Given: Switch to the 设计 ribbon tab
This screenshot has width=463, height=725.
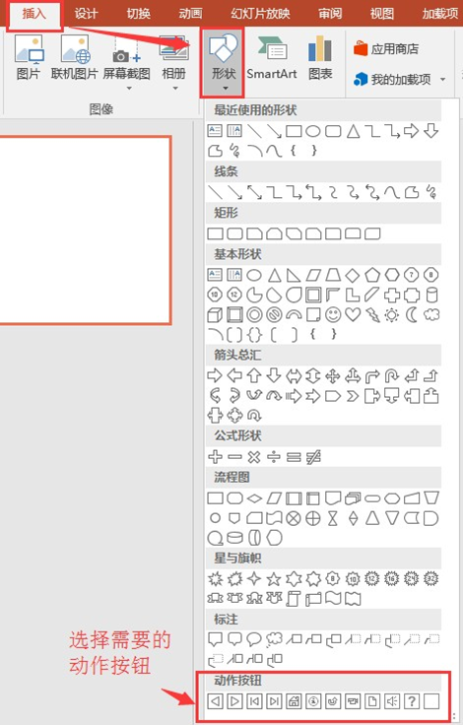Looking at the screenshot, I should point(86,14).
